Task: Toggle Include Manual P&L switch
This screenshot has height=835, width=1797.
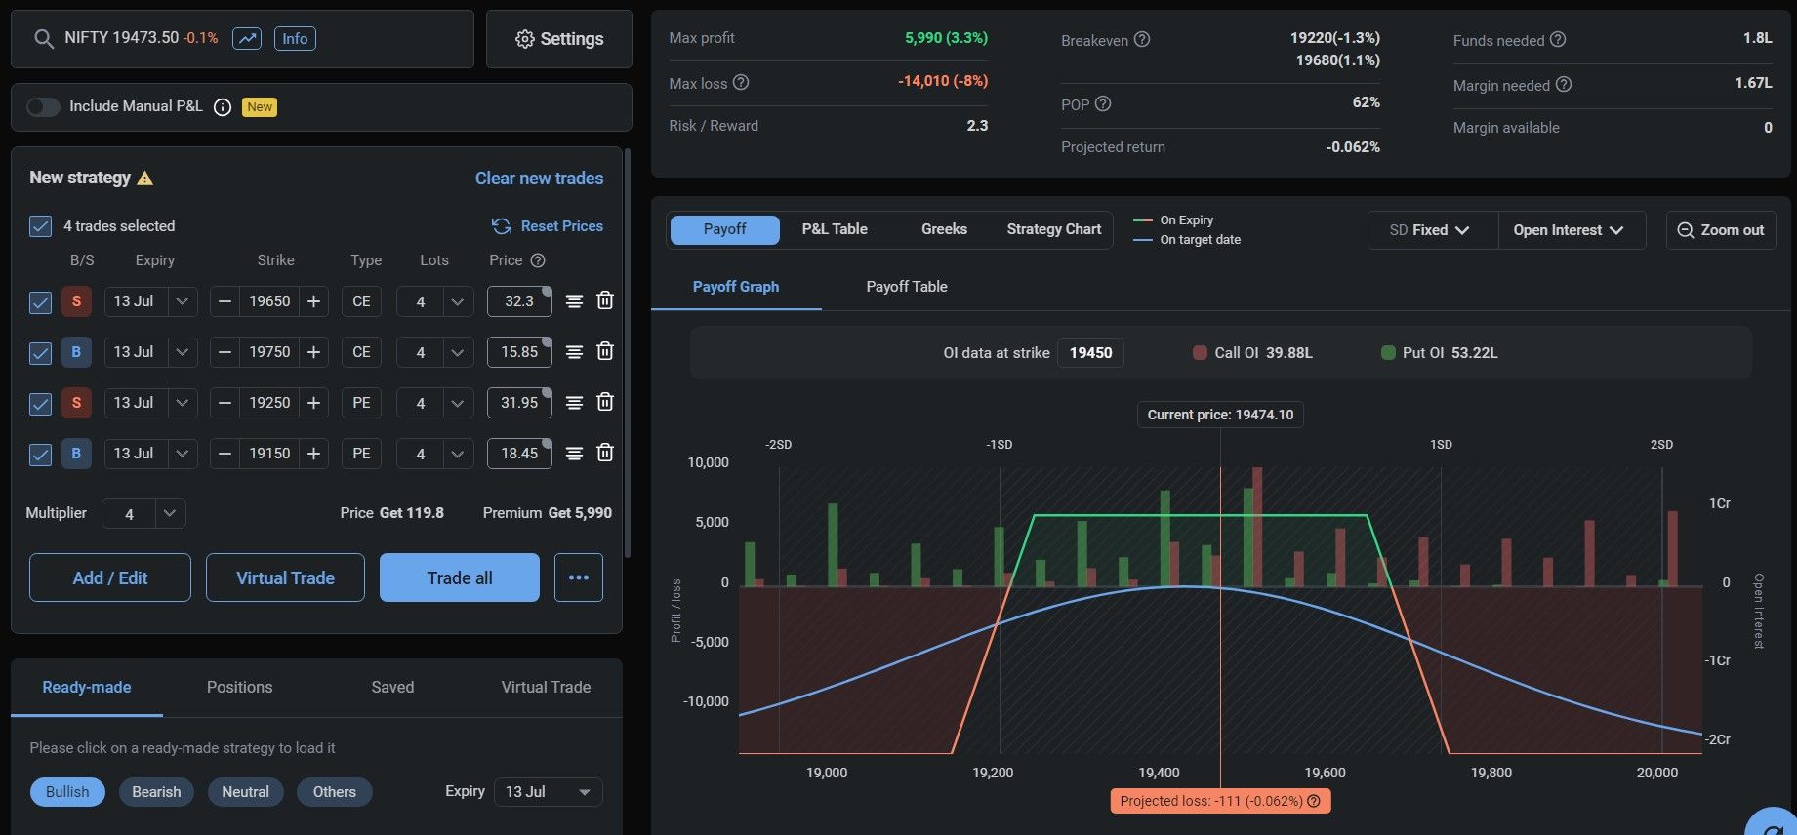Action: pos(43,107)
